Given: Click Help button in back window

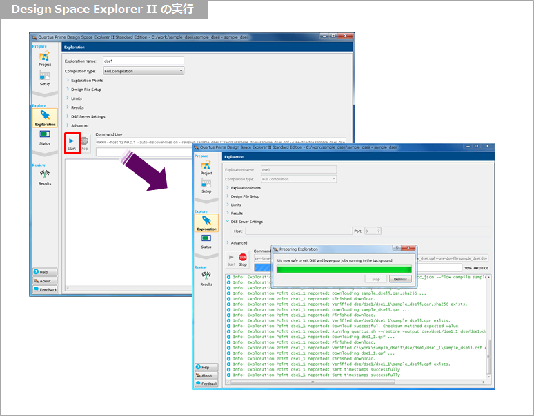Looking at the screenshot, I should click(x=45, y=272).
